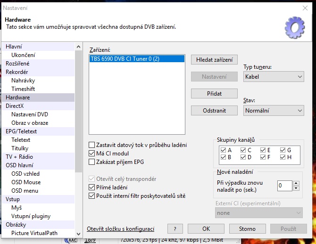Uncheck channel group A checkbox
The height and width of the screenshot is (244, 316).
pyautogui.click(x=223, y=150)
